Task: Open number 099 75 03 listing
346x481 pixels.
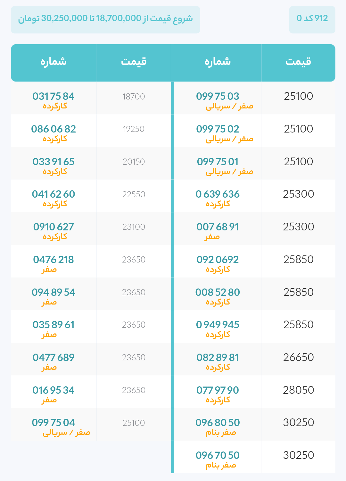Action: [x=218, y=96]
